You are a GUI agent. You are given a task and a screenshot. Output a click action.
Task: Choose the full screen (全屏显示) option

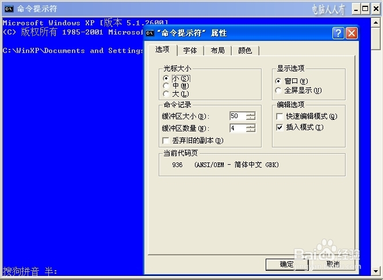click(x=278, y=90)
